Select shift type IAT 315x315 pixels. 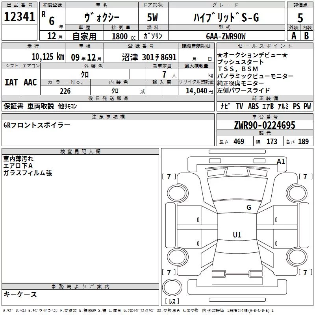(11, 82)
